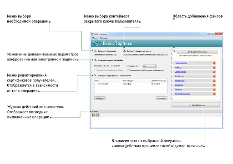Open the Koala.jpg file link
Screen dimensions: 233x164
pyautogui.click(x=178, y=67)
